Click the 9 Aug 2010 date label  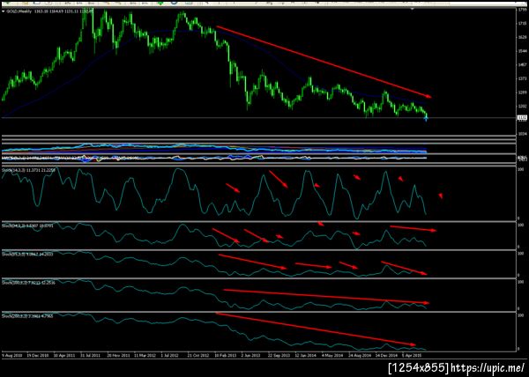11,356
